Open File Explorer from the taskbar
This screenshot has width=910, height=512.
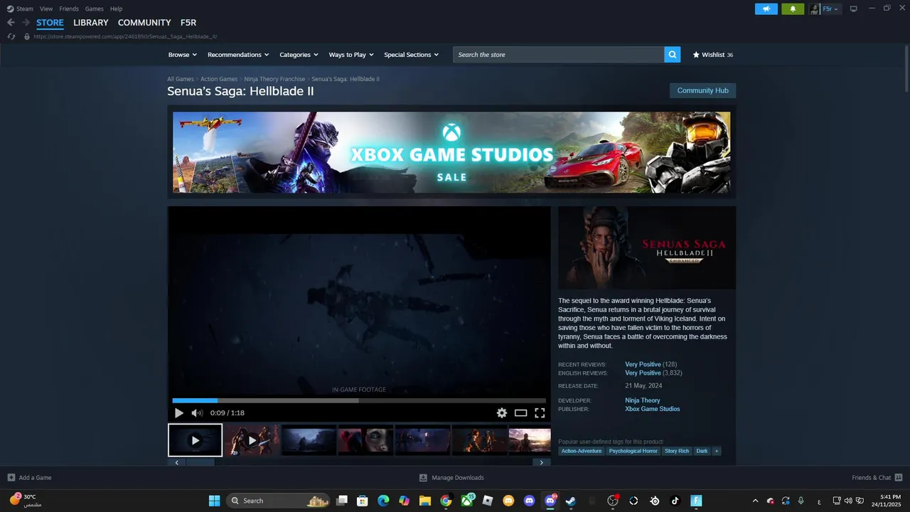tap(425, 501)
